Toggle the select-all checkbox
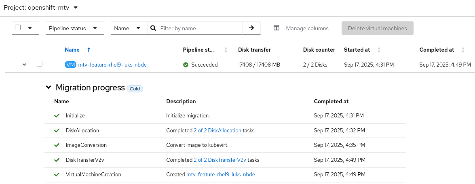 [18, 28]
